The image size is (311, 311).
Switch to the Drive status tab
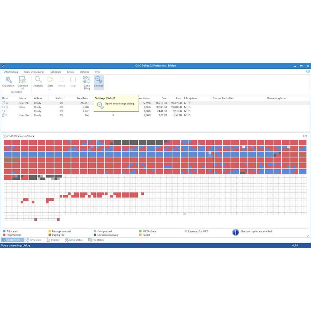pos(74,240)
